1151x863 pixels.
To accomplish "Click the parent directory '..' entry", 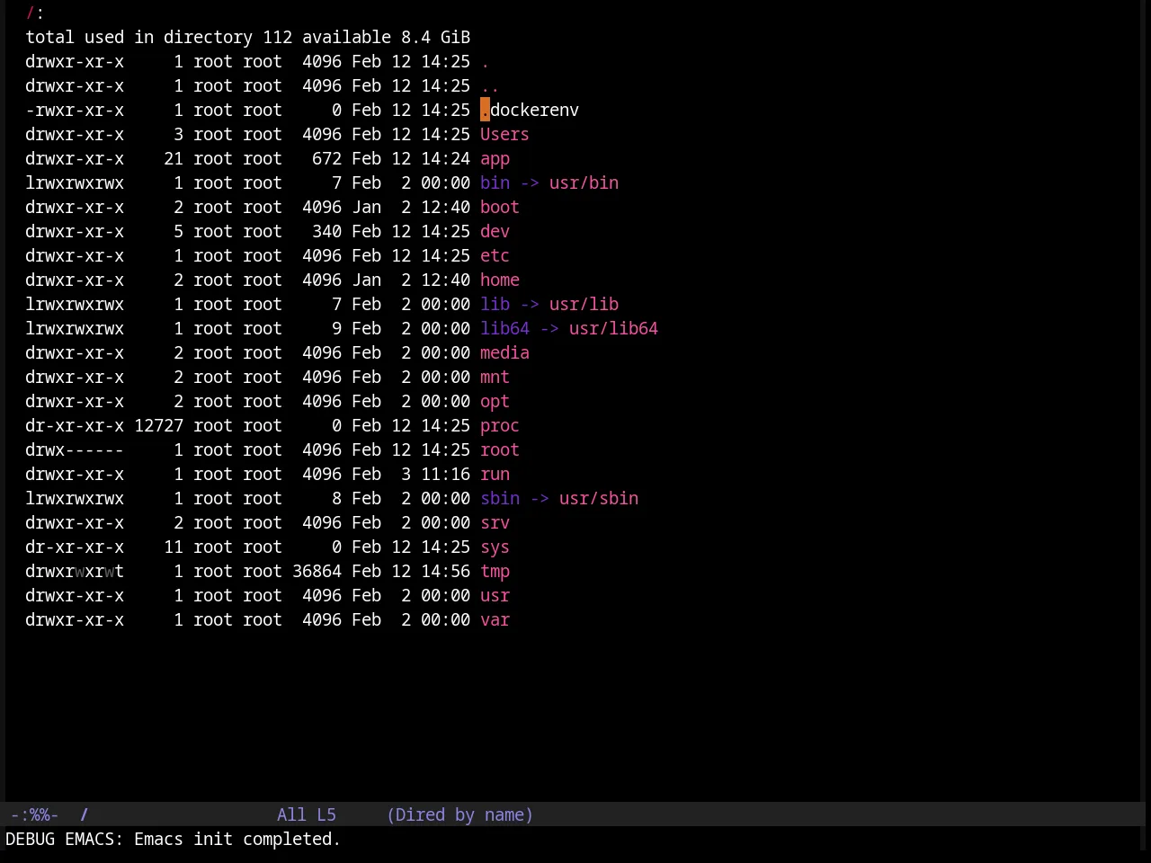I will pos(490,85).
